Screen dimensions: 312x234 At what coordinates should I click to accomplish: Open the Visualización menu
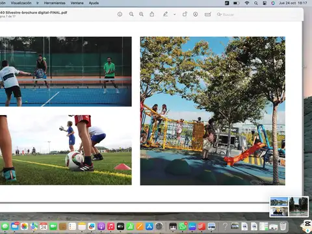pyautogui.click(x=21, y=3)
